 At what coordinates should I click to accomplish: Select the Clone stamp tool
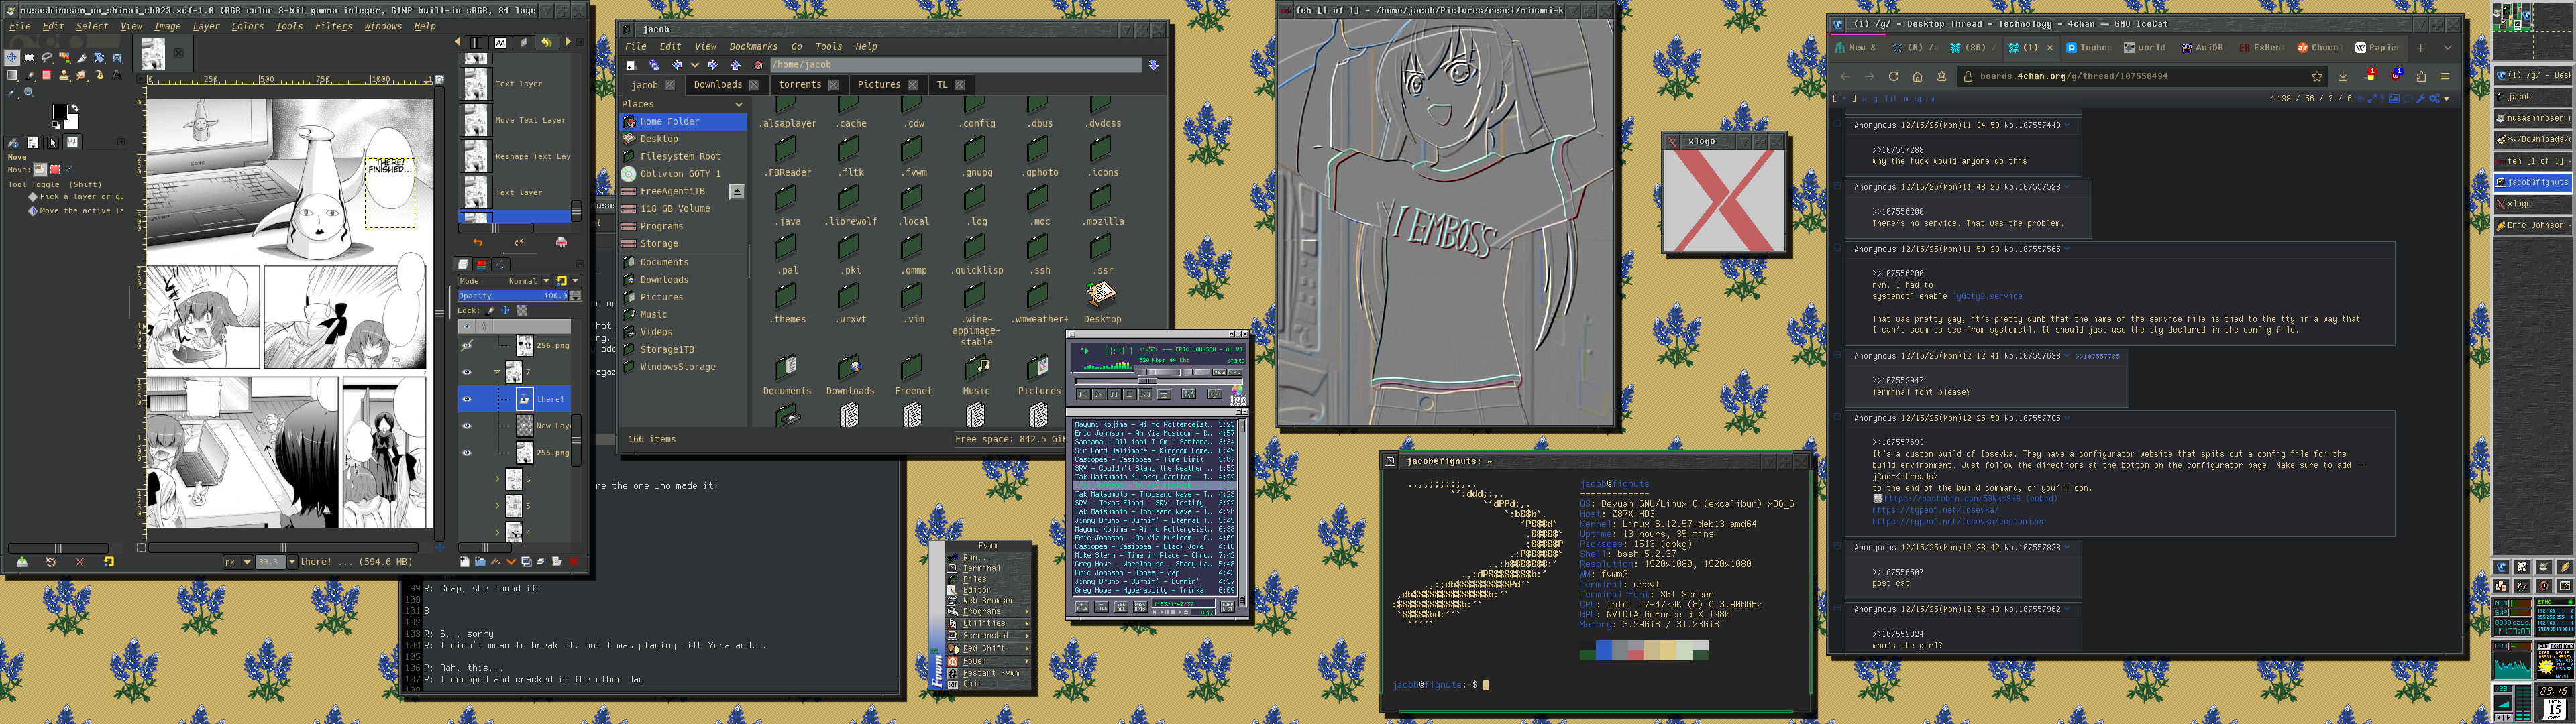(64, 76)
